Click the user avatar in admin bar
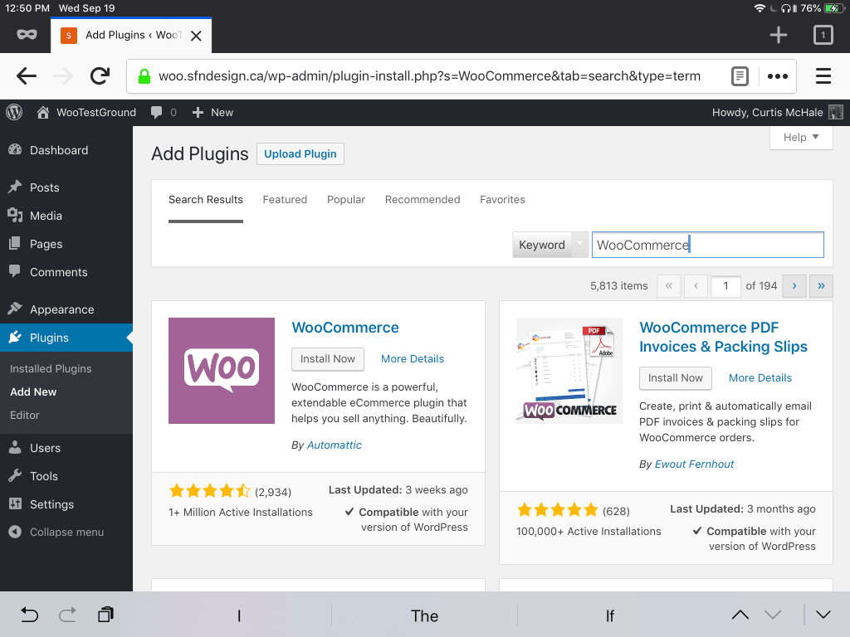The height and width of the screenshot is (637, 850). pos(836,112)
